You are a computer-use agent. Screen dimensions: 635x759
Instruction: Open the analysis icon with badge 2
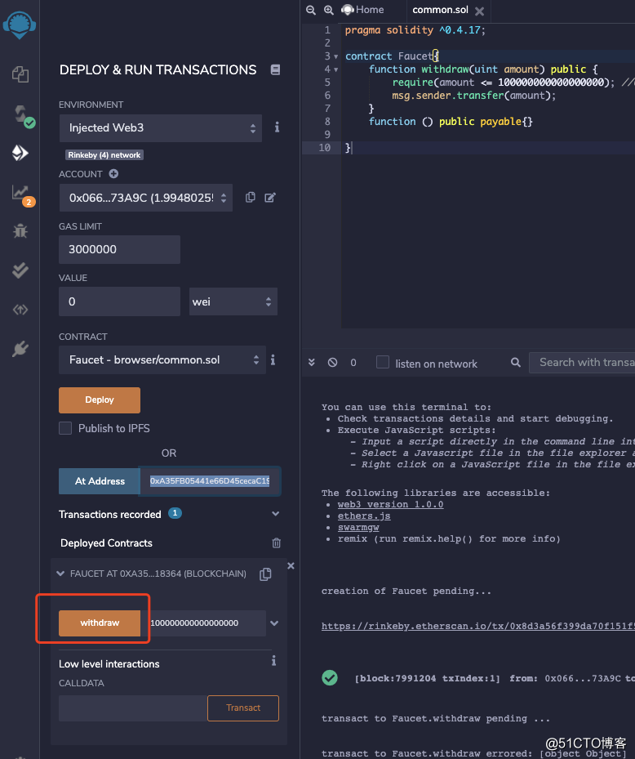coord(21,194)
